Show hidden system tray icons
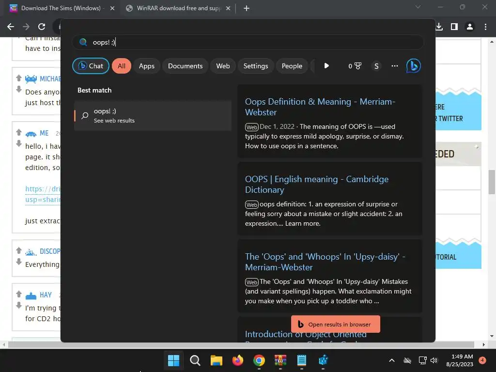Screen dimensions: 496x372 pos(391,360)
